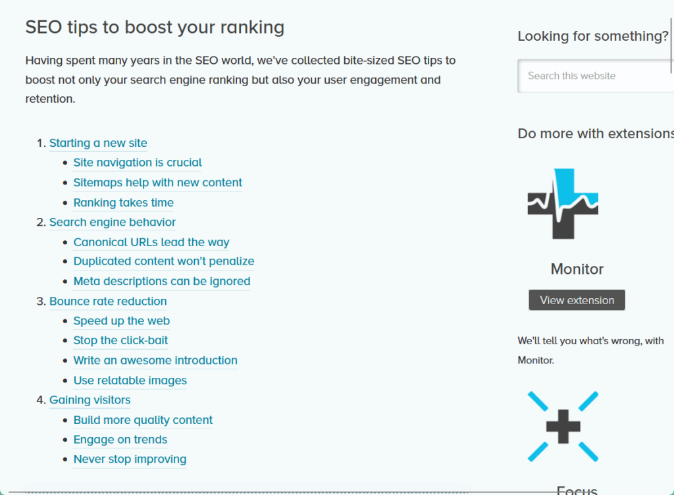674x495 pixels.
Task: Click the 'SEO tips to boost your ranking' heading
Action: coord(155,28)
